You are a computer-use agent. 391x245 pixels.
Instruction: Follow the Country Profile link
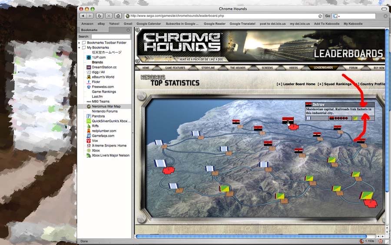(x=373, y=84)
